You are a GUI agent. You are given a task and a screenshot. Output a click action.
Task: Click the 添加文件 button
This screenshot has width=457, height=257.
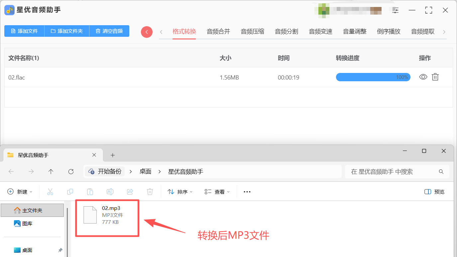[24, 31]
